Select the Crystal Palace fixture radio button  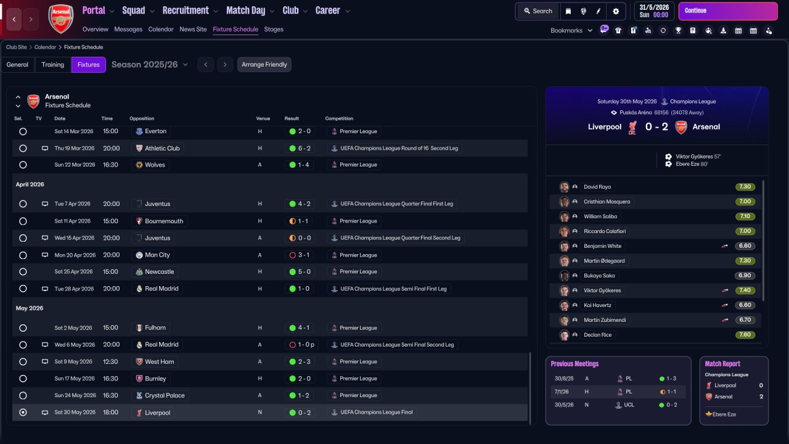pos(23,396)
